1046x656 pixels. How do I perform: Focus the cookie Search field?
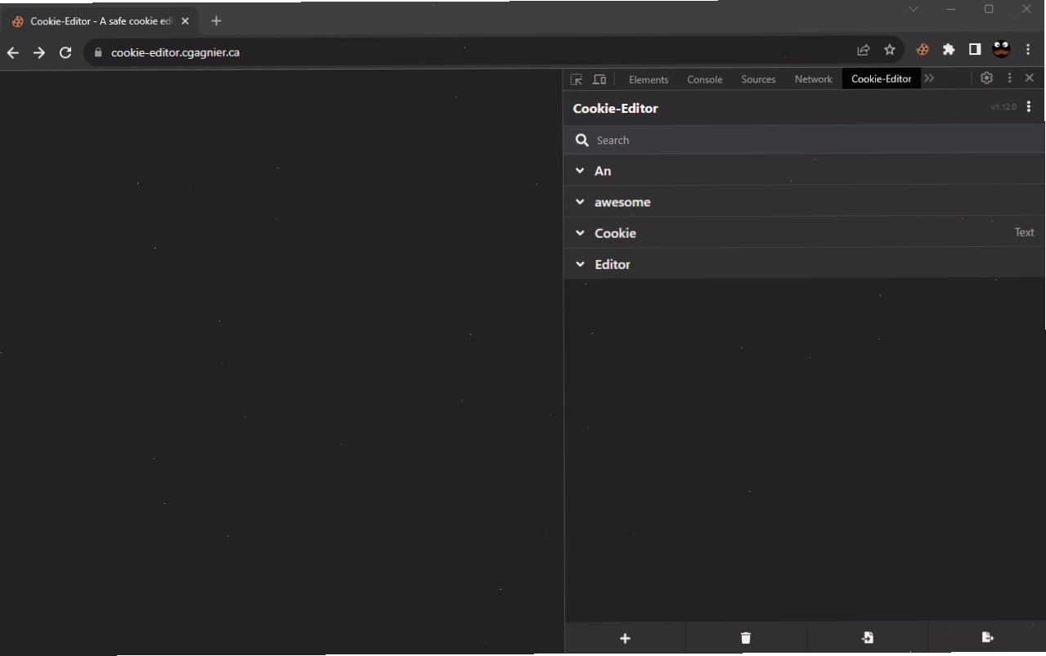tap(804, 140)
